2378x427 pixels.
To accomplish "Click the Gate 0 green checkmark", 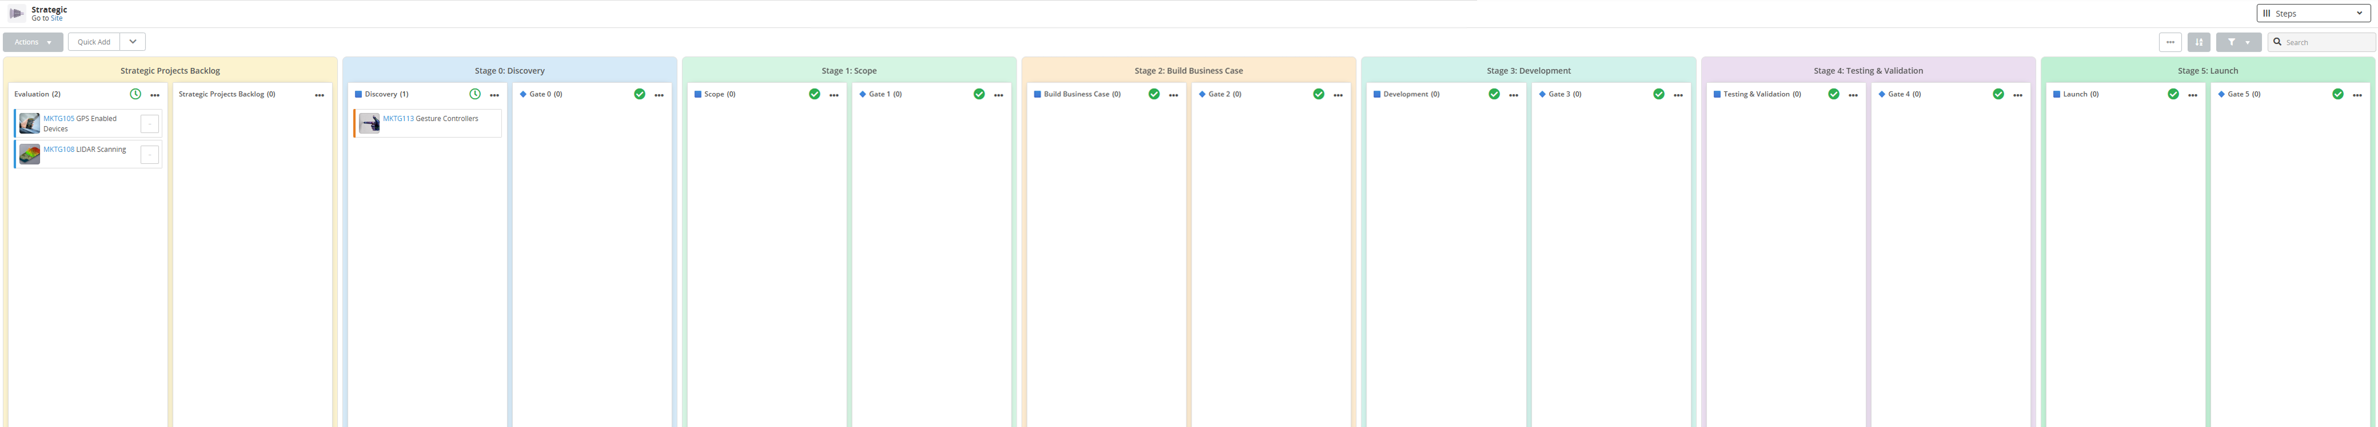I will point(640,94).
